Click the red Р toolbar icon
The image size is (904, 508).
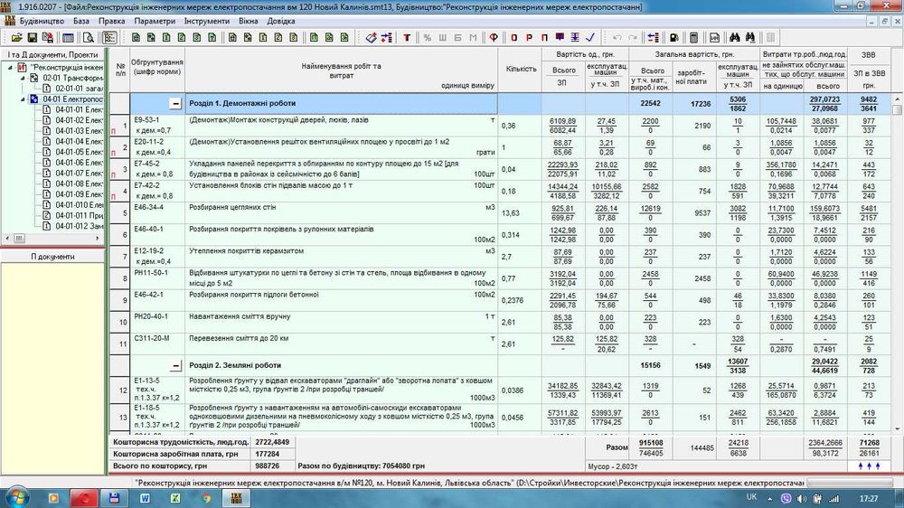529,37
